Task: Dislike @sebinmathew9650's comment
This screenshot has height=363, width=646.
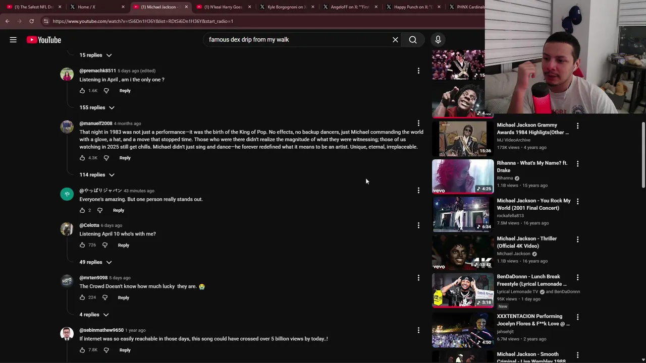Action: (106, 350)
